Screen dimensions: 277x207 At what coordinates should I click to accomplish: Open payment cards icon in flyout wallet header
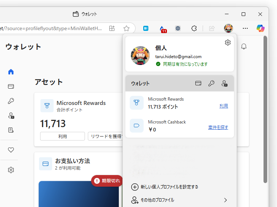(198, 83)
